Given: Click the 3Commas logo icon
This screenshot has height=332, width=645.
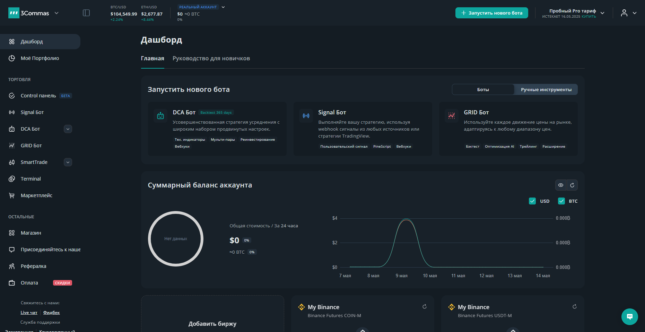Looking at the screenshot, I should click(x=14, y=13).
